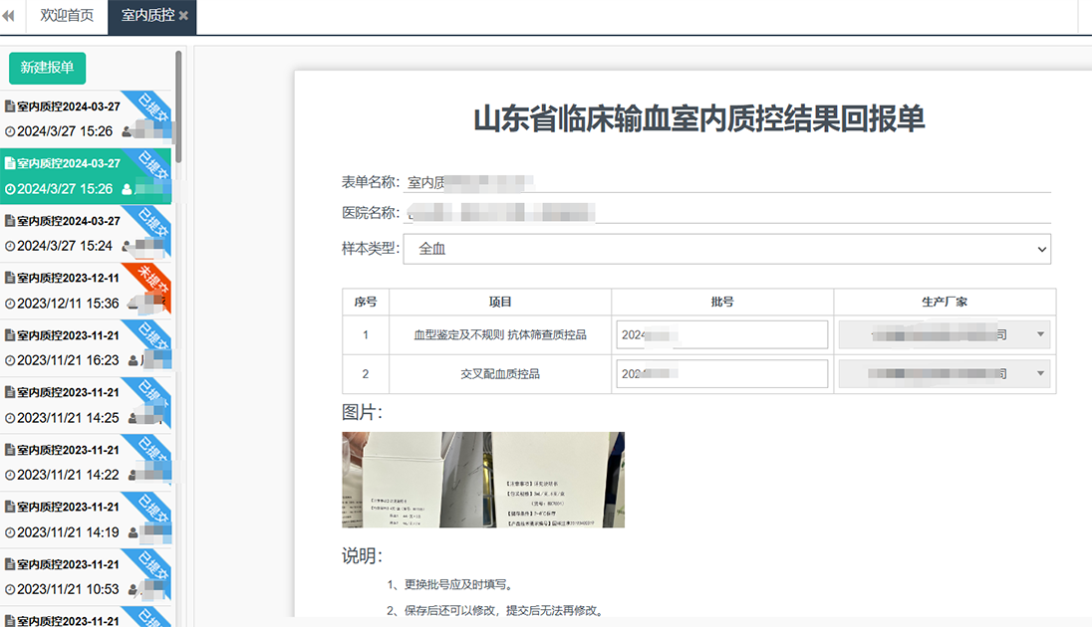This screenshot has height=627, width=1092.
Task: Open report entry dated 2023/11/21 10:53
Action: 86,576
